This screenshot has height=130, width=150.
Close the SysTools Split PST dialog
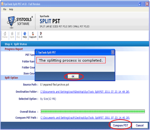coord(113,52)
